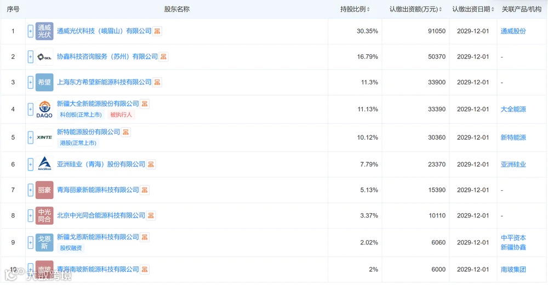Open related product 大全能源

click(513, 109)
